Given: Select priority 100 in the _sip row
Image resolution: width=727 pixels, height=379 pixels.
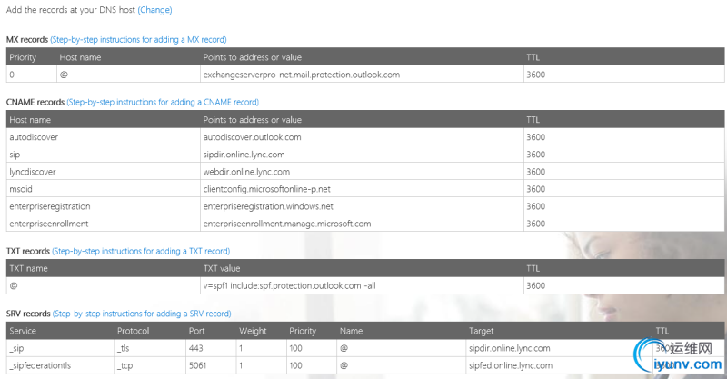Looking at the screenshot, I should point(296,348).
